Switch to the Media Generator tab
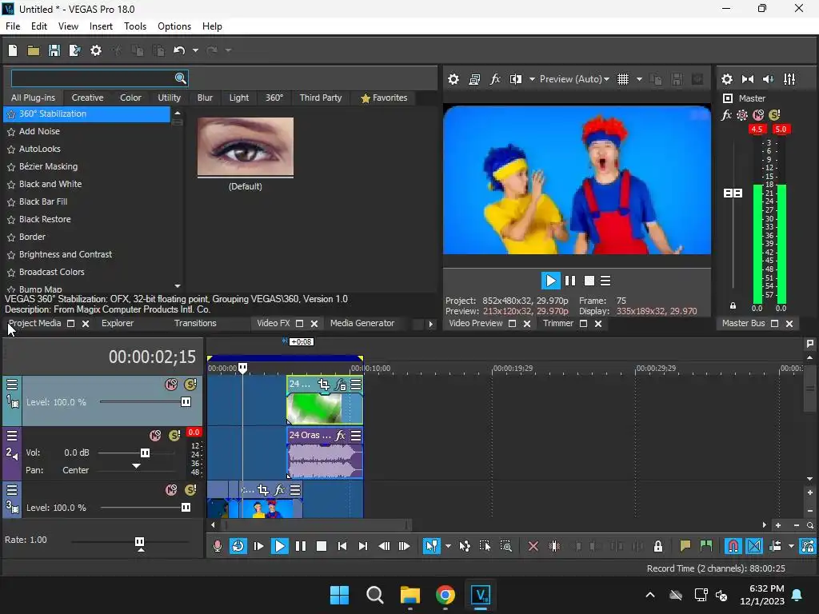This screenshot has width=819, height=614. 362,323
